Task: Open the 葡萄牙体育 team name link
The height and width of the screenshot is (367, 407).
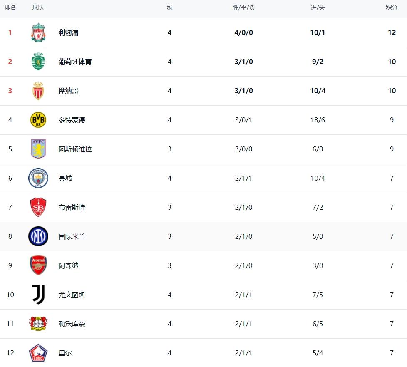Action: tap(75, 62)
